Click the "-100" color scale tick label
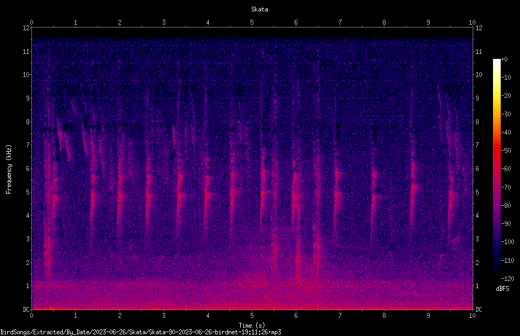The image size is (520, 336). 507,242
